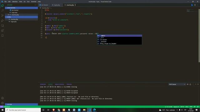Open the Accounts icon in activity bar
Viewport: 200px width, 112px height.
(2, 98)
